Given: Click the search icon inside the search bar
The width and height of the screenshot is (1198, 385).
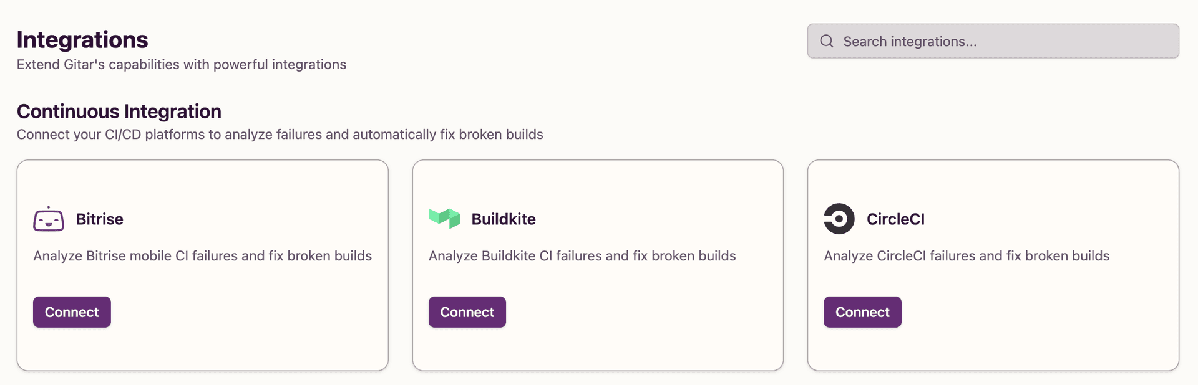Looking at the screenshot, I should [826, 40].
